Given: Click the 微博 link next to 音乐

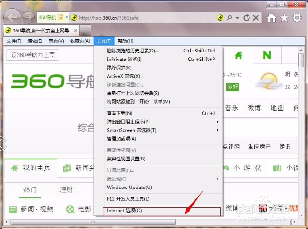Looking at the screenshot, I should coord(254,108).
